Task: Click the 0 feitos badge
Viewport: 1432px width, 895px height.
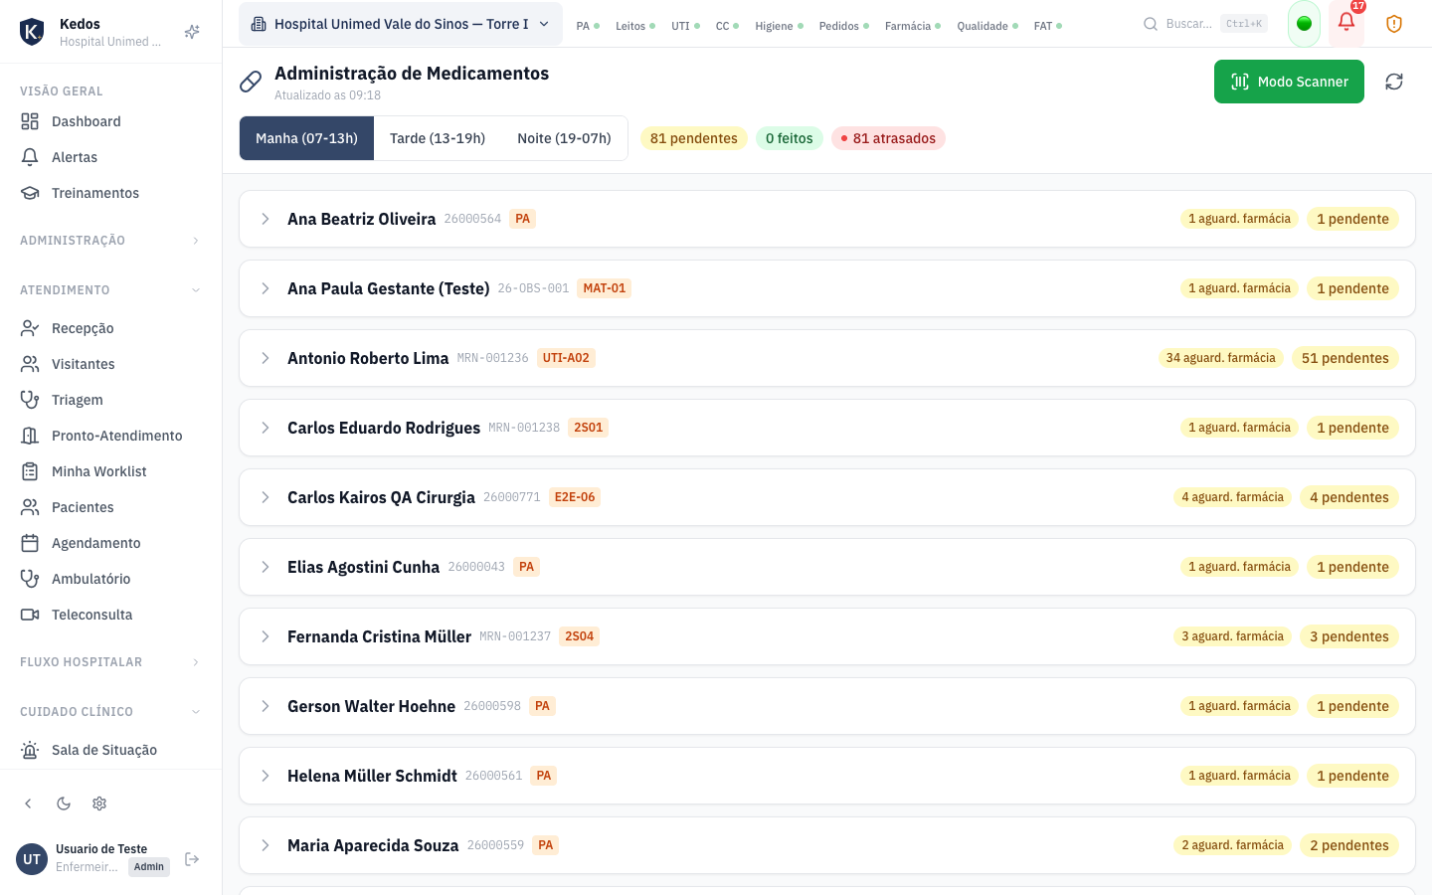Action: (x=790, y=138)
